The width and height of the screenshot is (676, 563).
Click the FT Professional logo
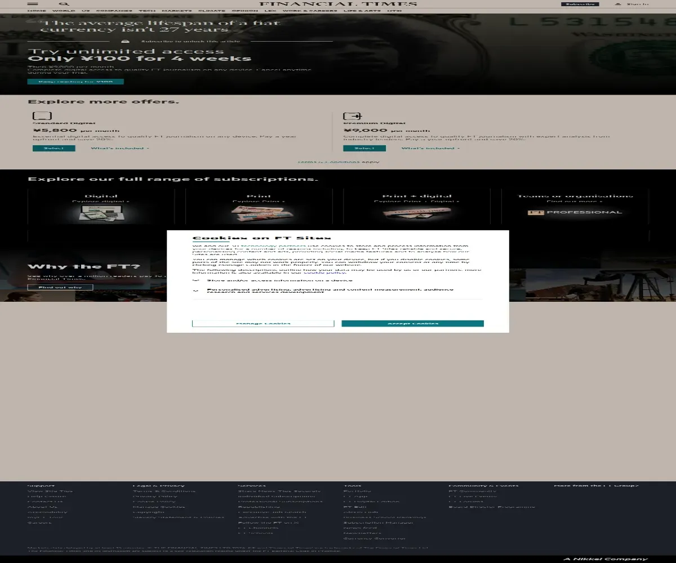coord(575,212)
